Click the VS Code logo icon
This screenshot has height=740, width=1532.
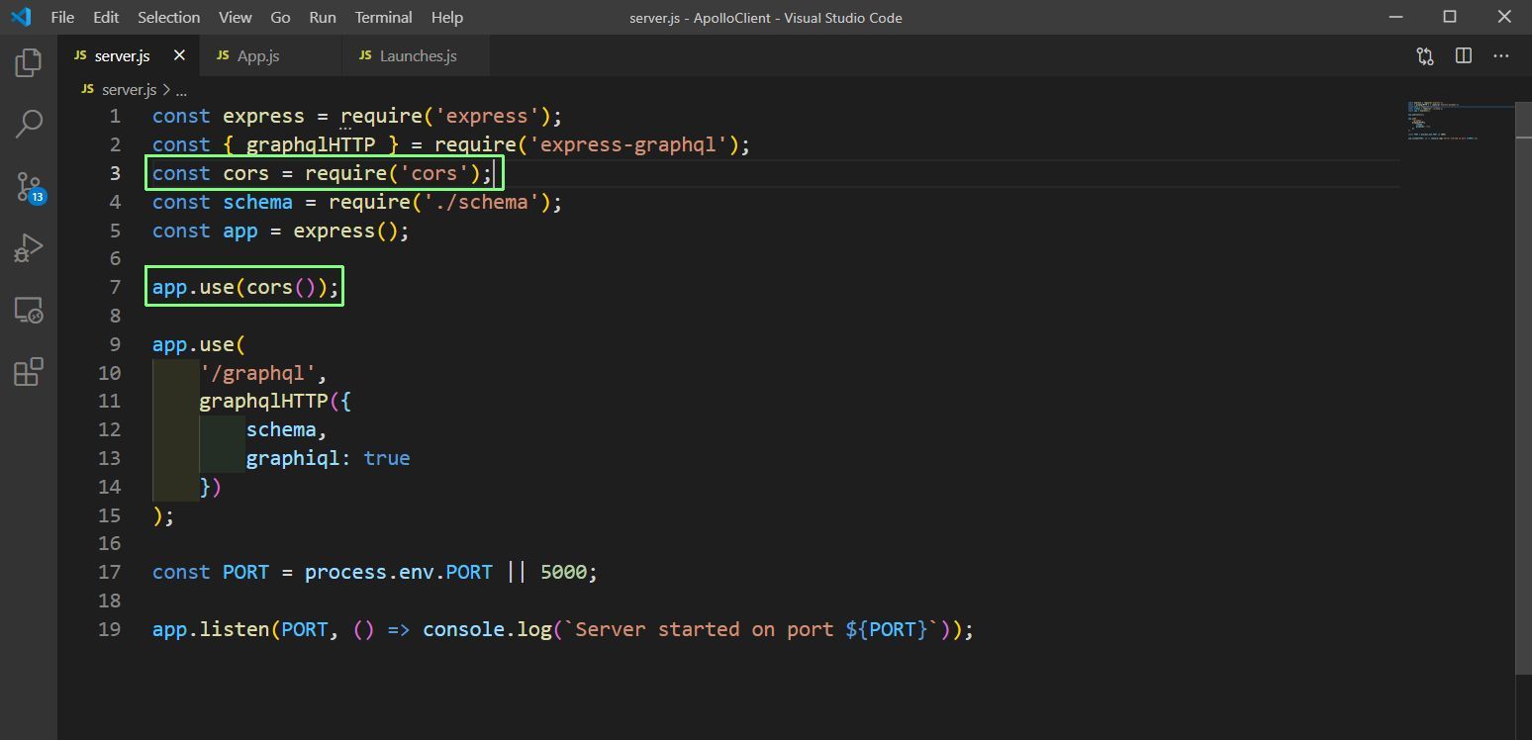click(x=21, y=17)
